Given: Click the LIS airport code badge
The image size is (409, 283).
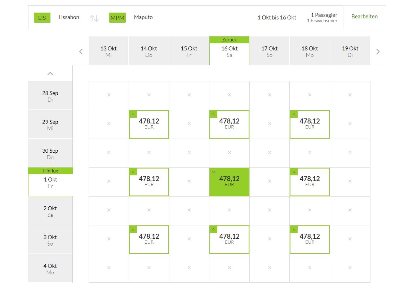Looking at the screenshot, I should [42, 18].
